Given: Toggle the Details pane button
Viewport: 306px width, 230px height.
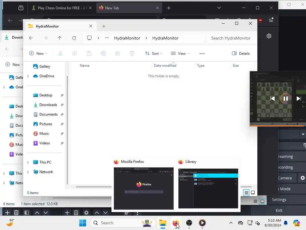Looking at the screenshot, I should [x=241, y=53].
